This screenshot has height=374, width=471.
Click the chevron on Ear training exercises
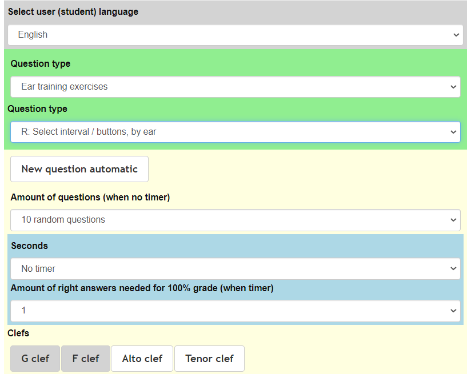453,87
